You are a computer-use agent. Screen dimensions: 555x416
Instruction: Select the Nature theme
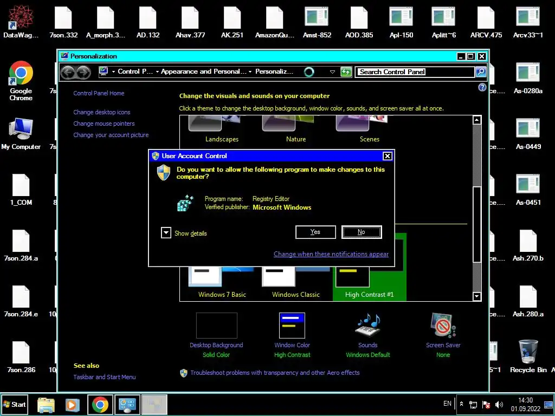[x=296, y=129]
